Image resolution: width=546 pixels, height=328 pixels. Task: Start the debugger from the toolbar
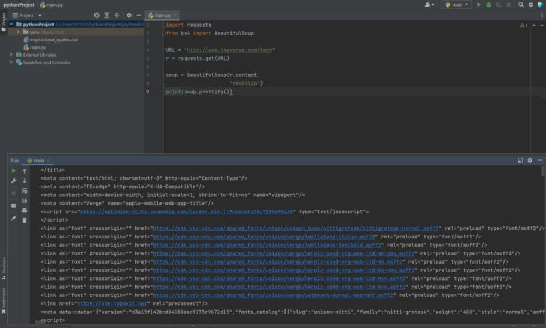point(488,4)
